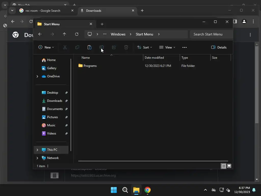This screenshot has width=261, height=196.
Task: Open Desktop quick access folder
Action: point(53,93)
